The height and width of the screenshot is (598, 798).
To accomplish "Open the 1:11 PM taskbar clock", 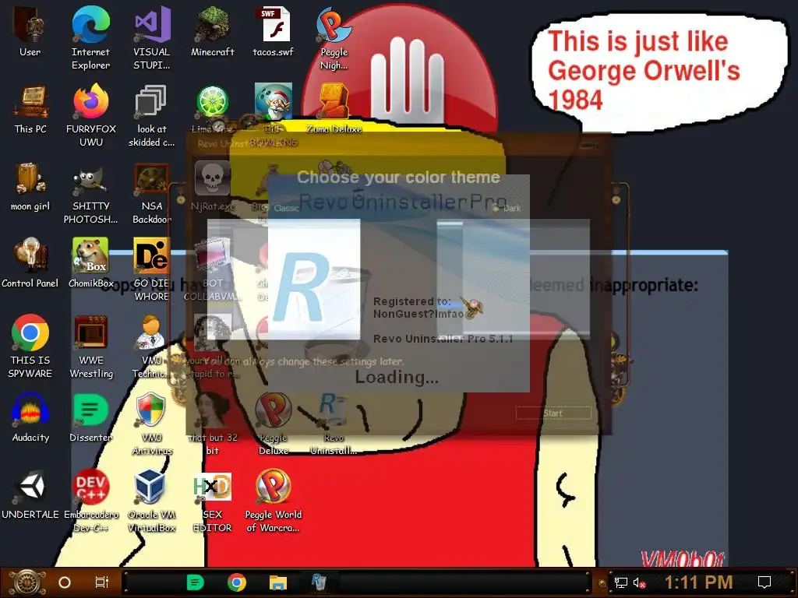I will (x=698, y=582).
